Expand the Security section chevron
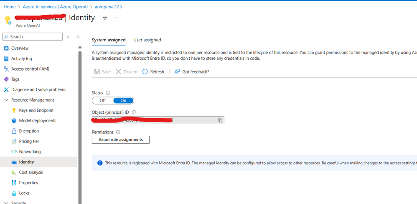Screen dimensions: 417x204 (6, 203)
